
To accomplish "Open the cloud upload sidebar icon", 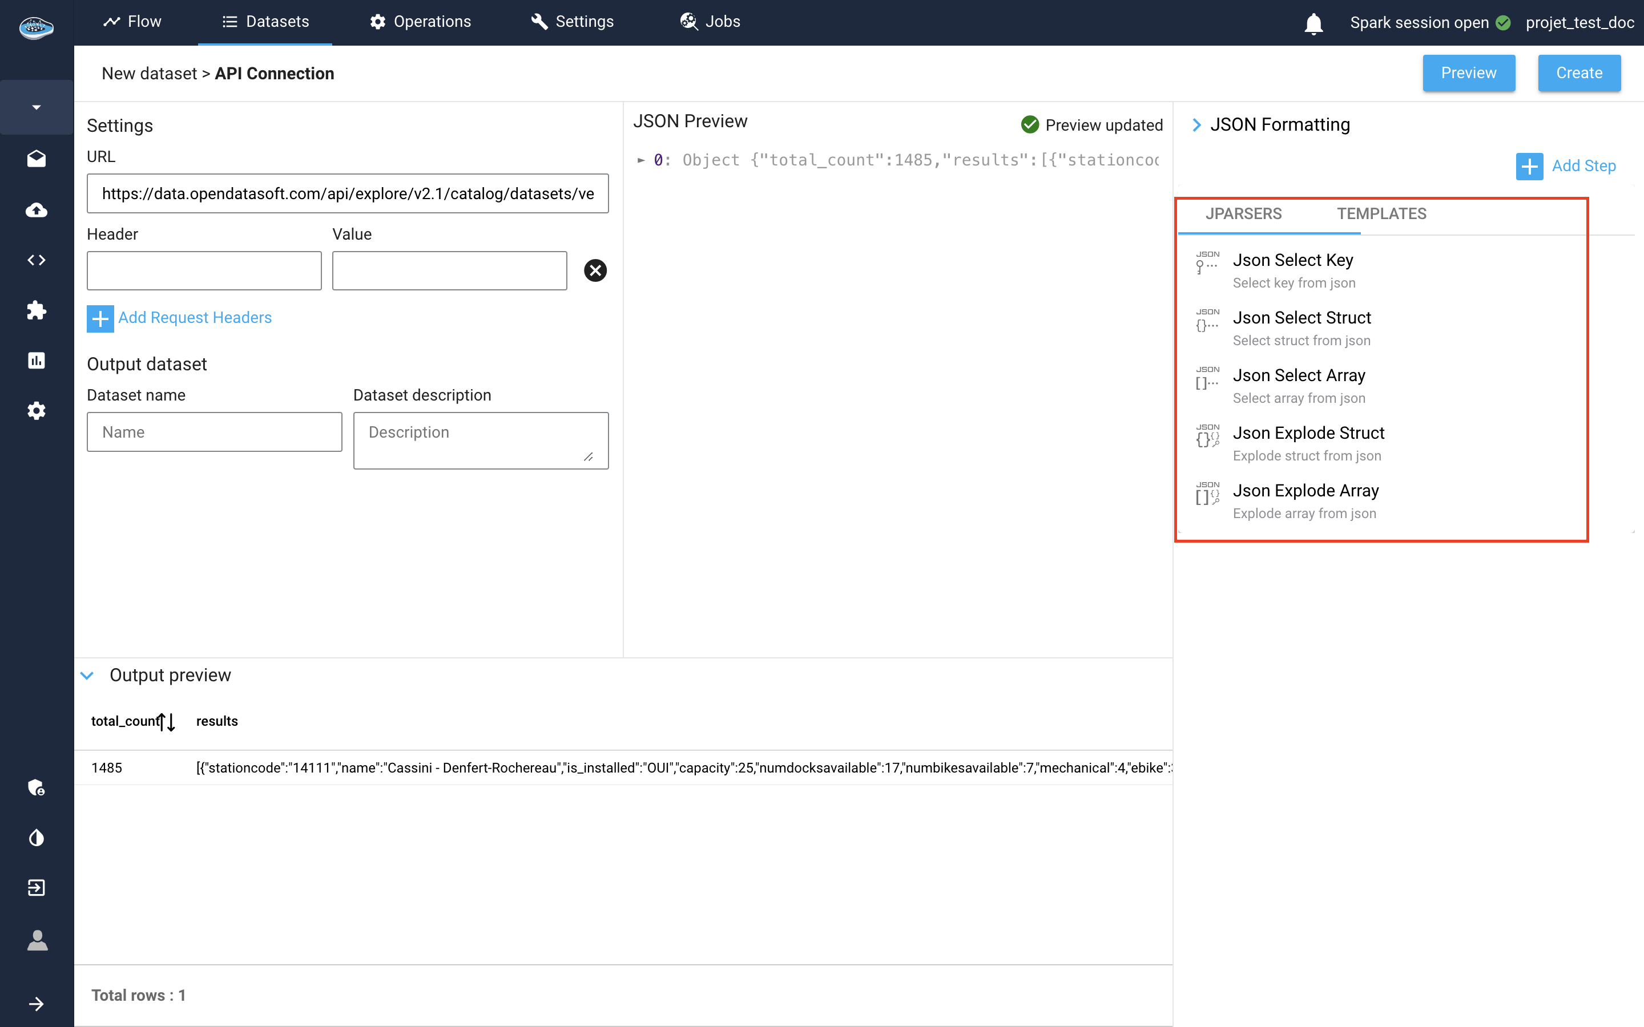I will 37,210.
